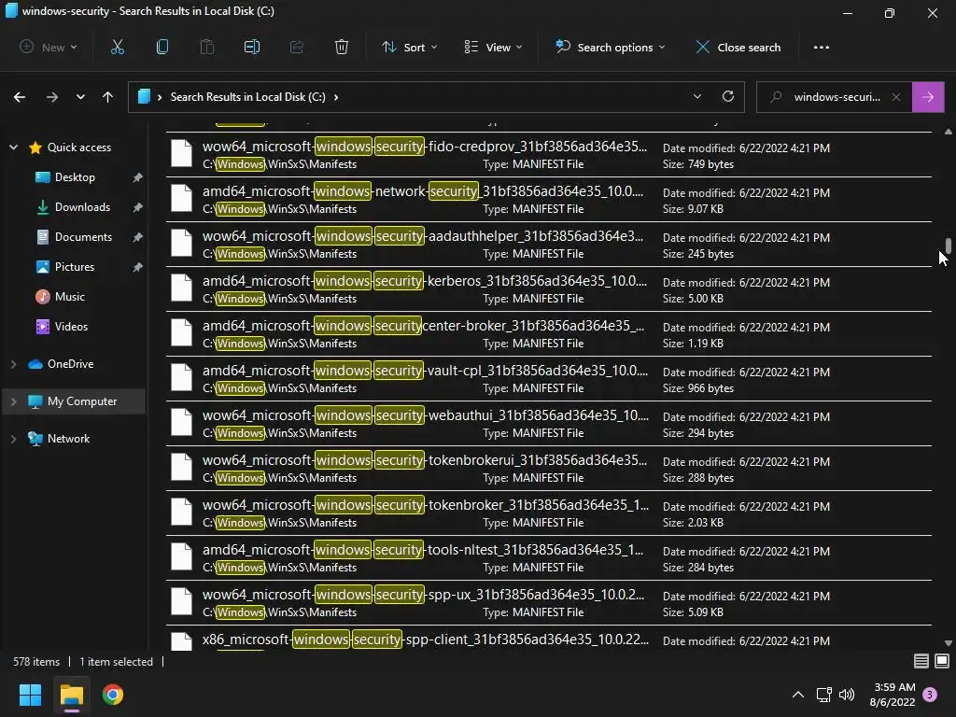Viewport: 956px width, 717px height.
Task: Go back with the left arrow
Action: tap(20, 97)
